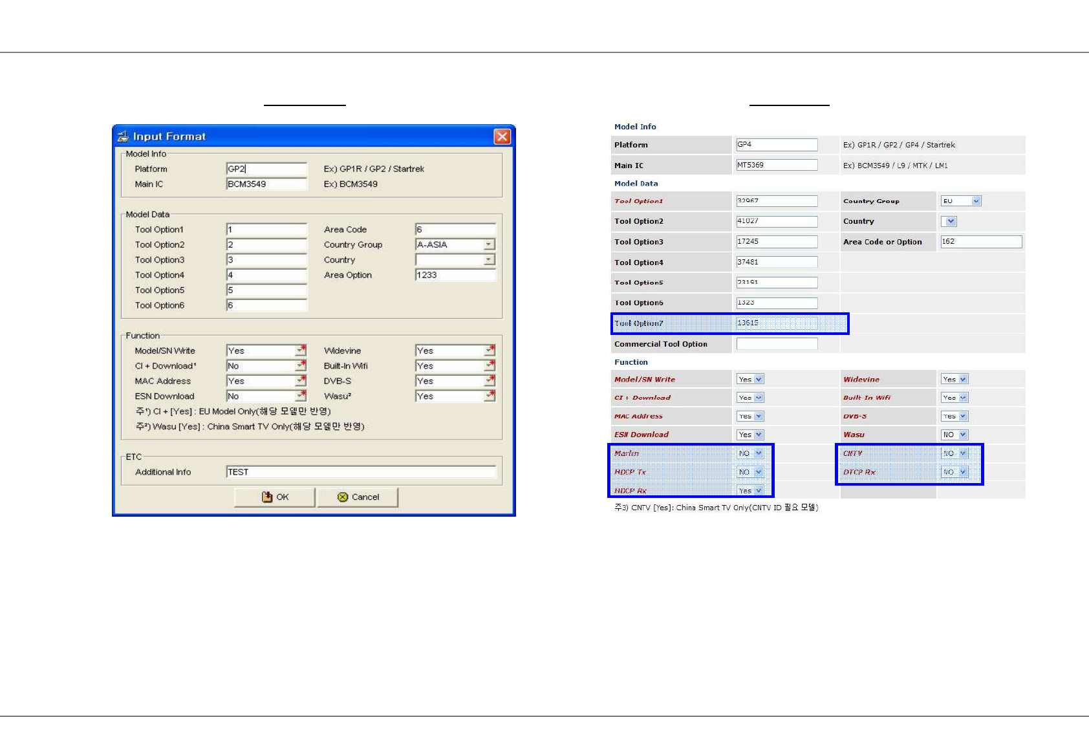This screenshot has height=754, width=1089.
Task: Click the 'Input Format' title text
Action: click(x=169, y=136)
